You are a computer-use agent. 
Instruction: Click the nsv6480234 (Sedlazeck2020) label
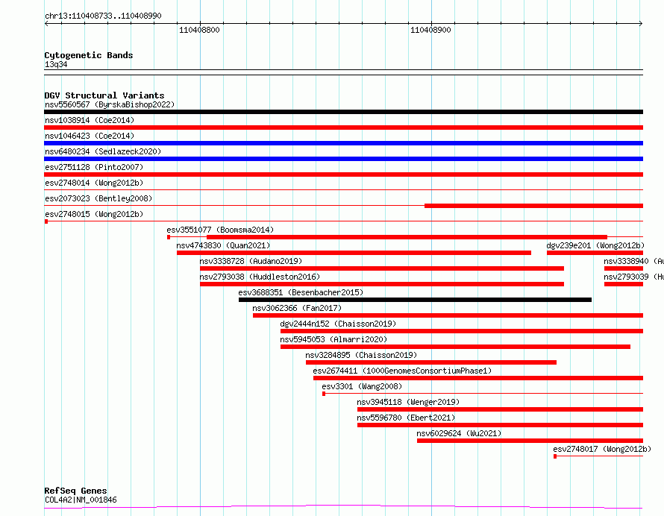tap(103, 151)
